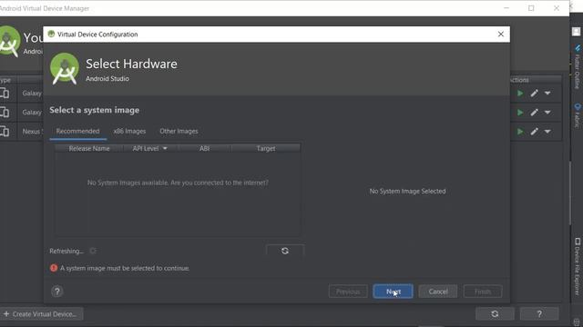This screenshot has width=583, height=327.
Task: Click 'A system image must be selected' message
Action: coord(125,268)
